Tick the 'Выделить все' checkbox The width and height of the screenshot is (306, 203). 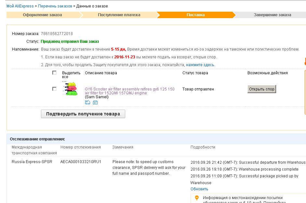pyautogui.click(x=54, y=73)
